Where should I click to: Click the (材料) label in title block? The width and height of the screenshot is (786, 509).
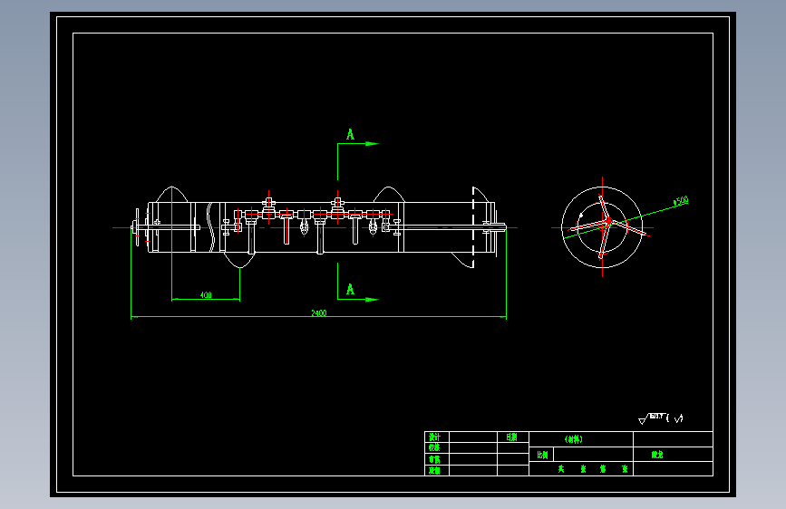pos(574,439)
